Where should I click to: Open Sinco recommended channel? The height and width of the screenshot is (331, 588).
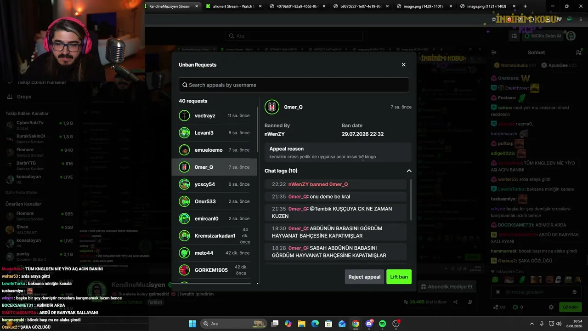(40, 229)
